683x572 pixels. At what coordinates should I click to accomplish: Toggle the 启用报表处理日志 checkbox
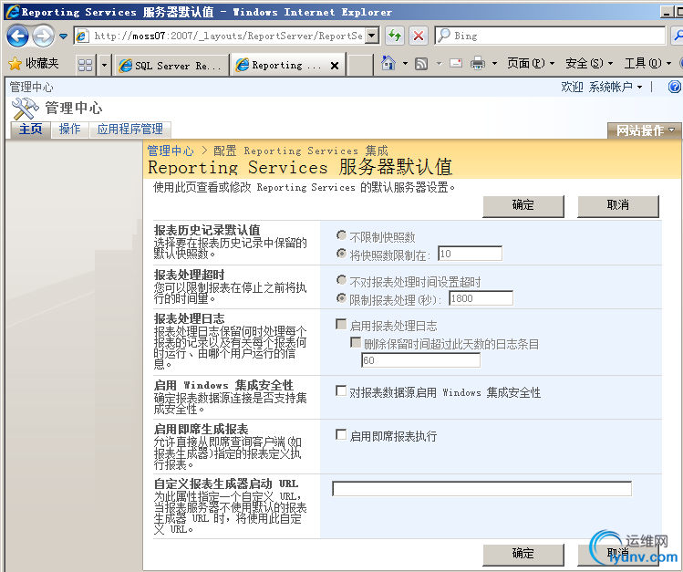341,324
